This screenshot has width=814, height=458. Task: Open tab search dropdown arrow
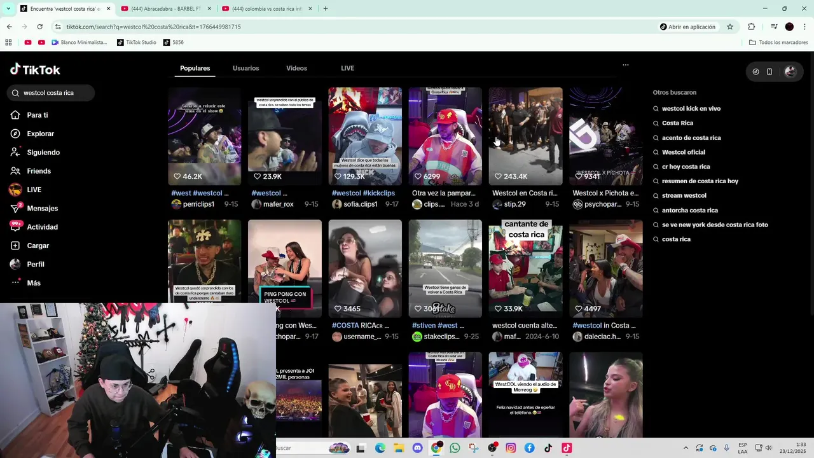(8, 9)
